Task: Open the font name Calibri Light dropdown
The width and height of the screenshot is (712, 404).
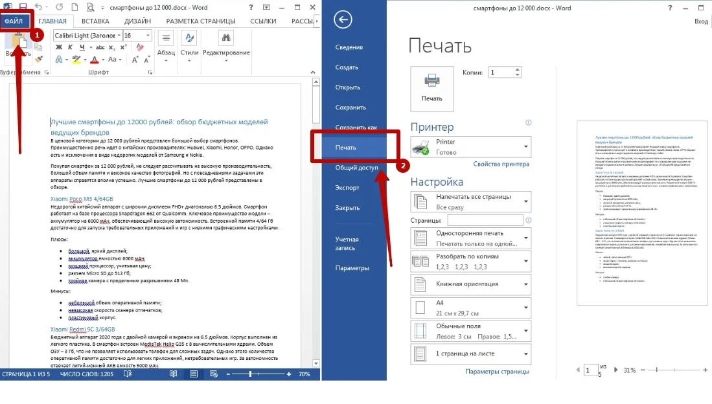Action: 119,36
